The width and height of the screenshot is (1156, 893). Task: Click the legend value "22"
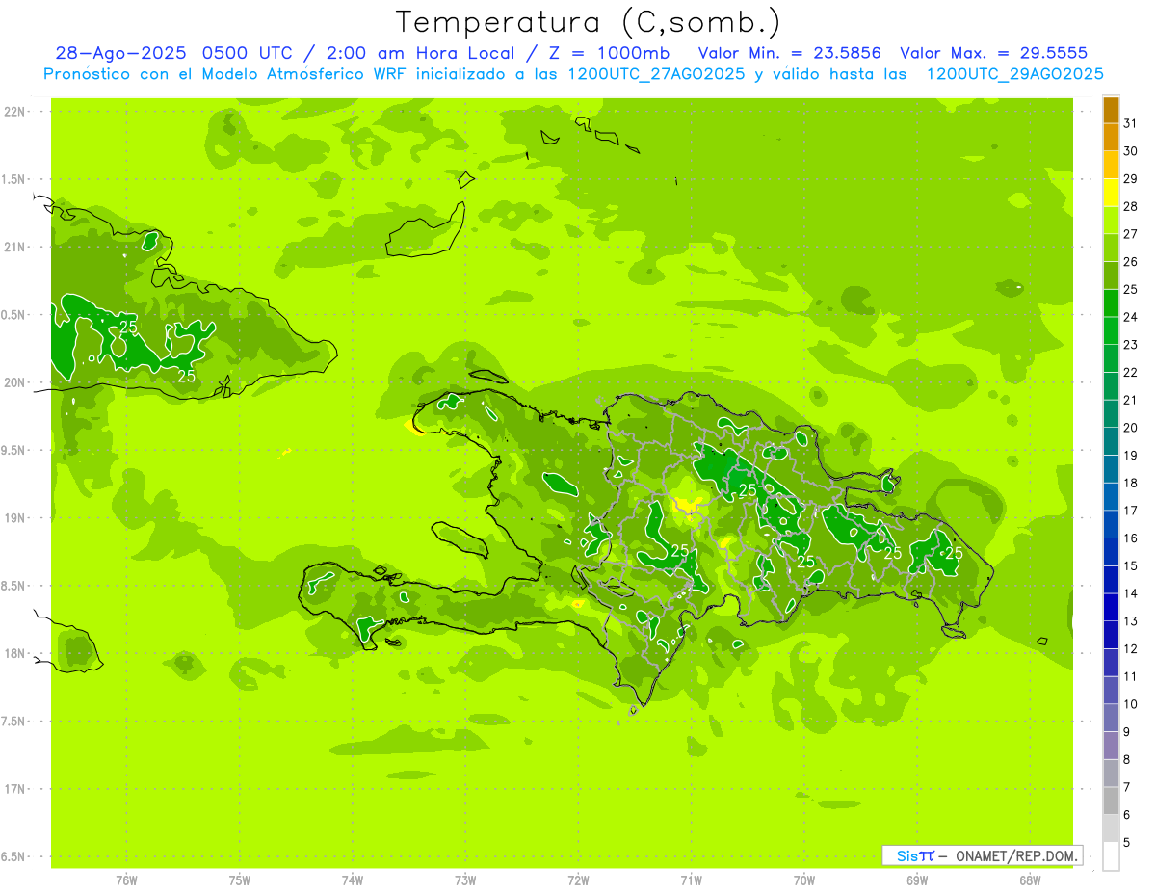1130,373
